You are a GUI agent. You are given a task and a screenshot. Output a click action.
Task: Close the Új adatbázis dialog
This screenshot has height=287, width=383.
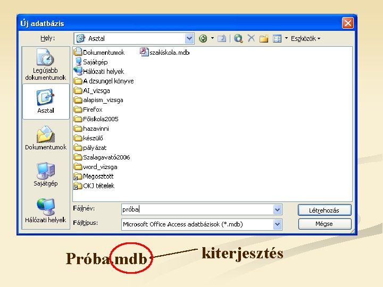[x=347, y=23]
